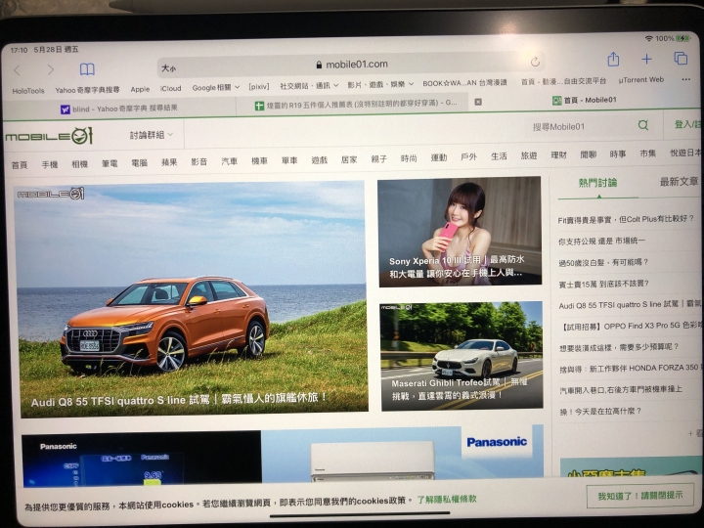
Task: Click the mobile01.com address bar
Action: tap(352, 65)
